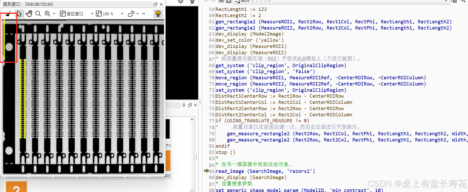Image resolution: width=468 pixels, height=192 pixels.
Task: Collapse toolbar with the « chevron
Action: pos(144,14)
